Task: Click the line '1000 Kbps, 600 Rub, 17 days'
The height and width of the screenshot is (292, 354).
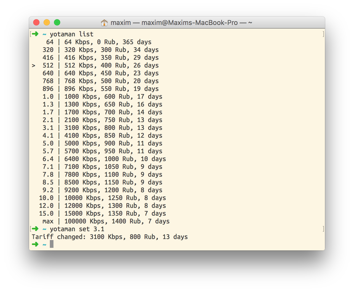Action: click(113, 96)
